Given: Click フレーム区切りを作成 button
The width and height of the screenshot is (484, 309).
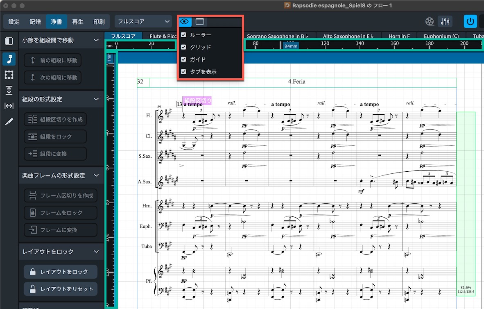Looking at the screenshot, I should [x=61, y=195].
